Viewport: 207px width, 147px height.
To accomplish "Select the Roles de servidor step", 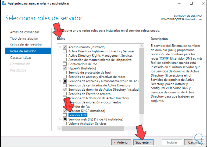I will (x=28, y=51).
